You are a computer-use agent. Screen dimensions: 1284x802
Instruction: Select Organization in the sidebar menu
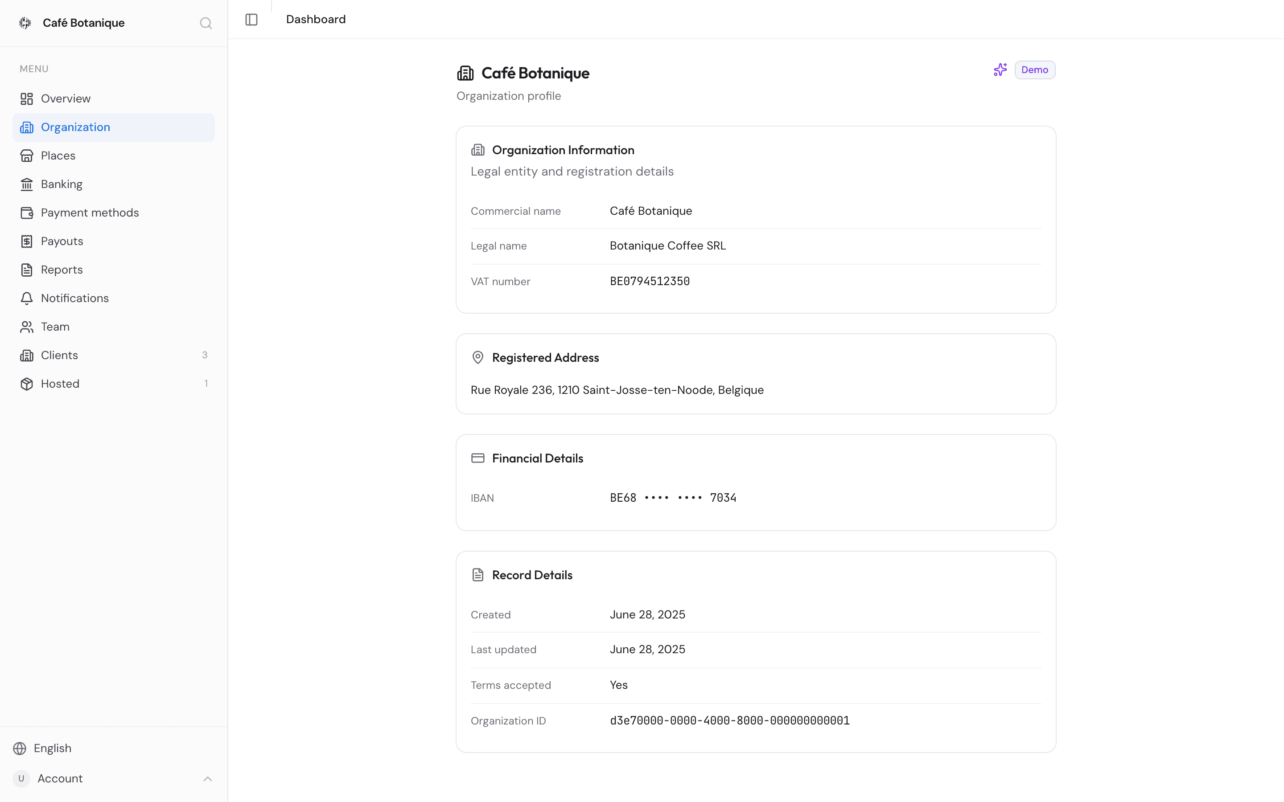pyautogui.click(x=114, y=127)
